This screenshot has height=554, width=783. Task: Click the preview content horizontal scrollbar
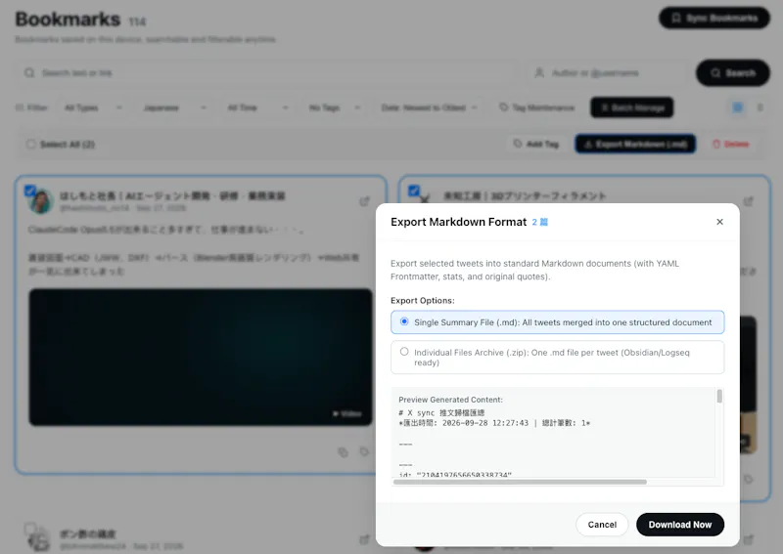click(520, 482)
